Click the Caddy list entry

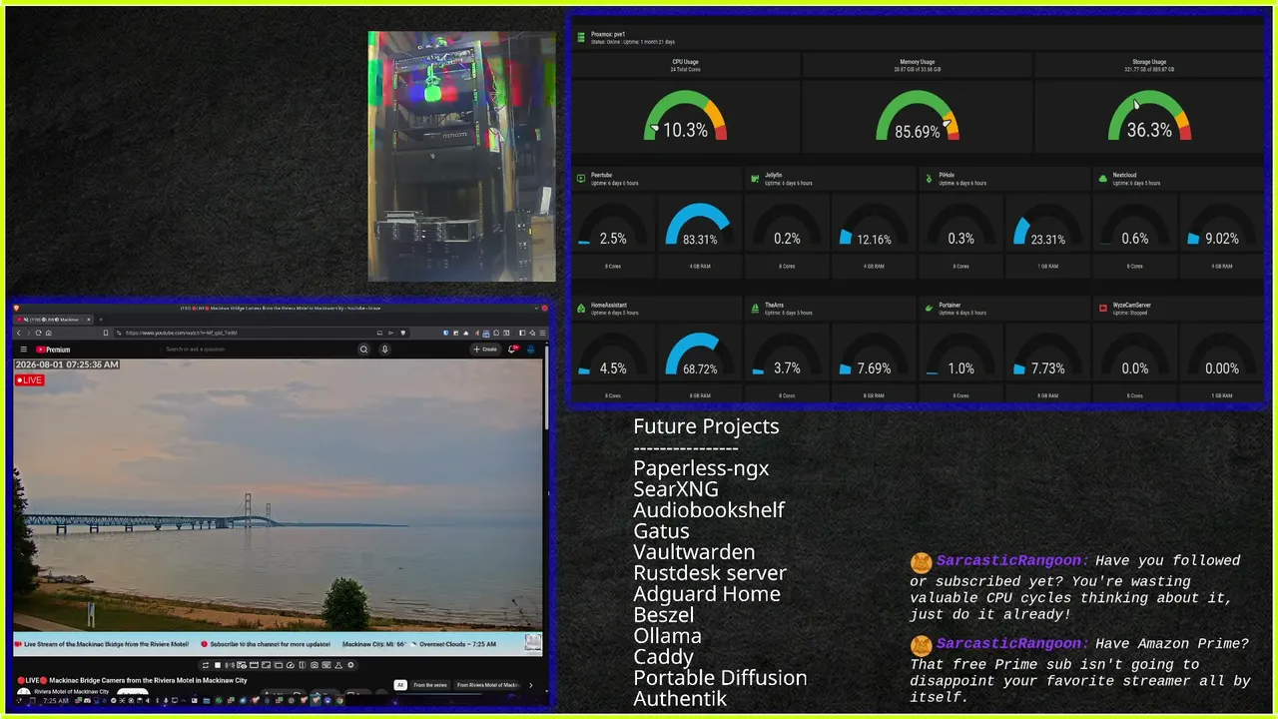pos(663,657)
